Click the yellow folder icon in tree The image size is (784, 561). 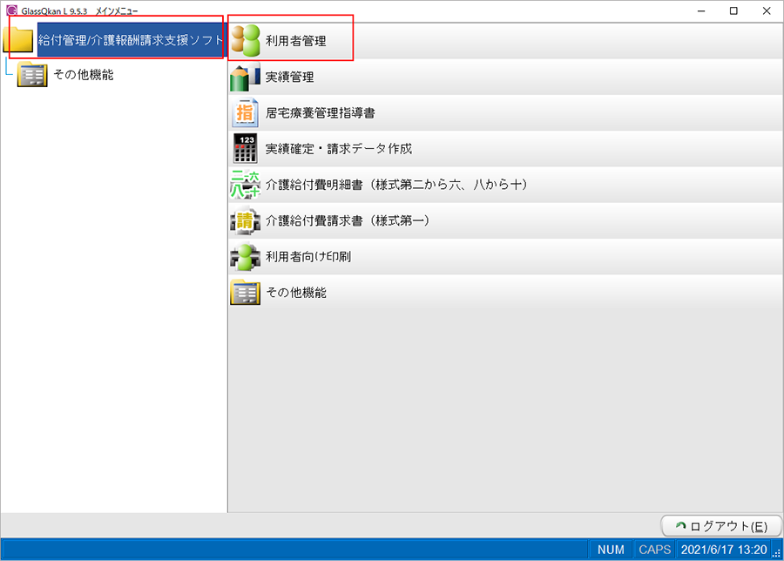pos(21,40)
